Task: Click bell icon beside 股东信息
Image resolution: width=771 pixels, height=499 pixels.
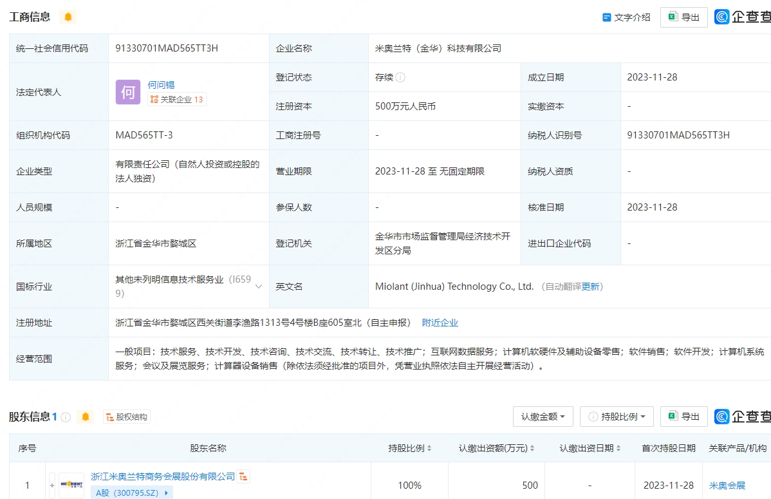Action: coord(86,417)
